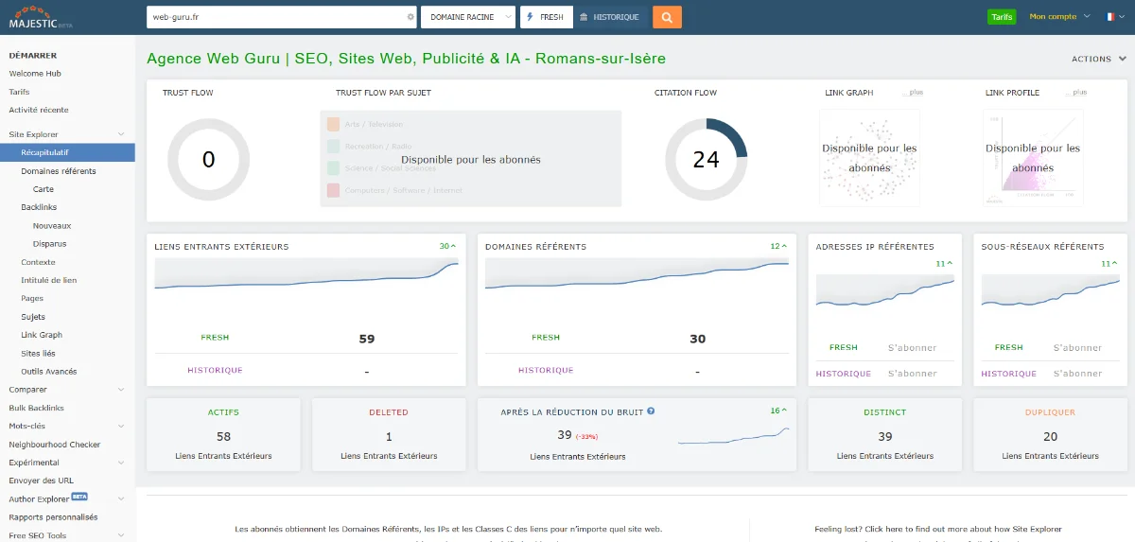Click S'abonner next to Adresses IP Fresh

[912, 348]
